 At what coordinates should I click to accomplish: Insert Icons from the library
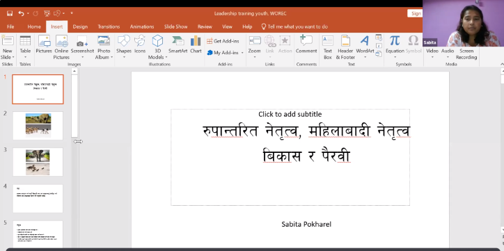click(x=140, y=44)
